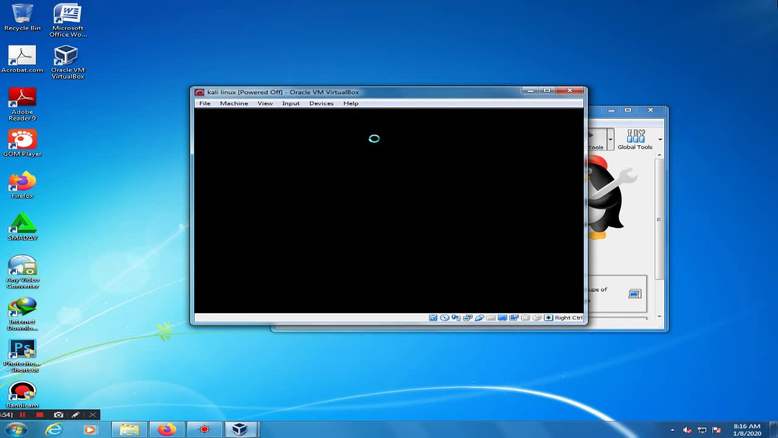Stop the Bandicam recording

pyautogui.click(x=40, y=415)
